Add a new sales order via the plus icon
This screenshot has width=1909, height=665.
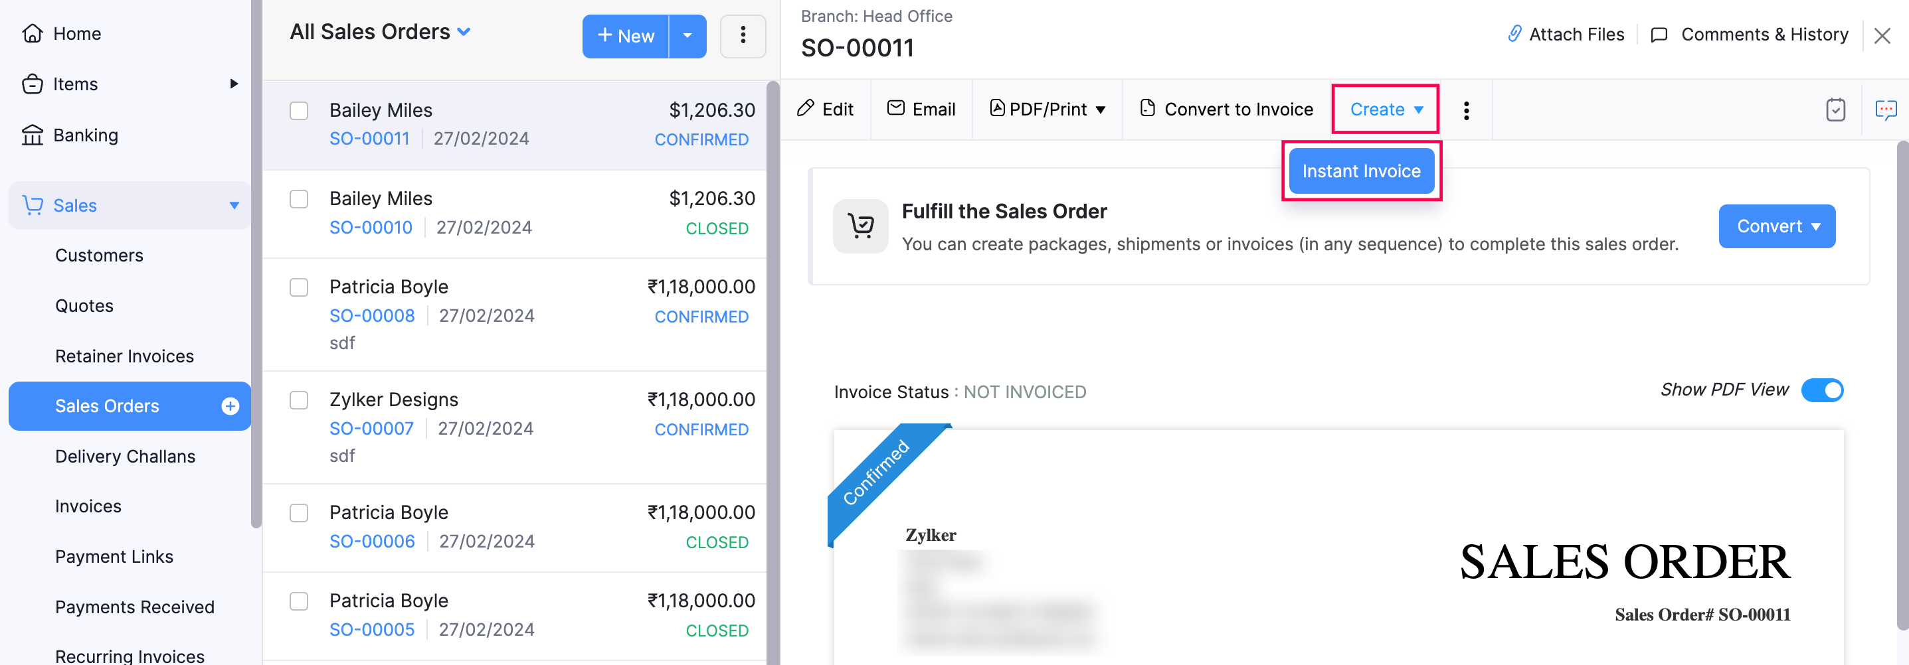pyautogui.click(x=230, y=406)
